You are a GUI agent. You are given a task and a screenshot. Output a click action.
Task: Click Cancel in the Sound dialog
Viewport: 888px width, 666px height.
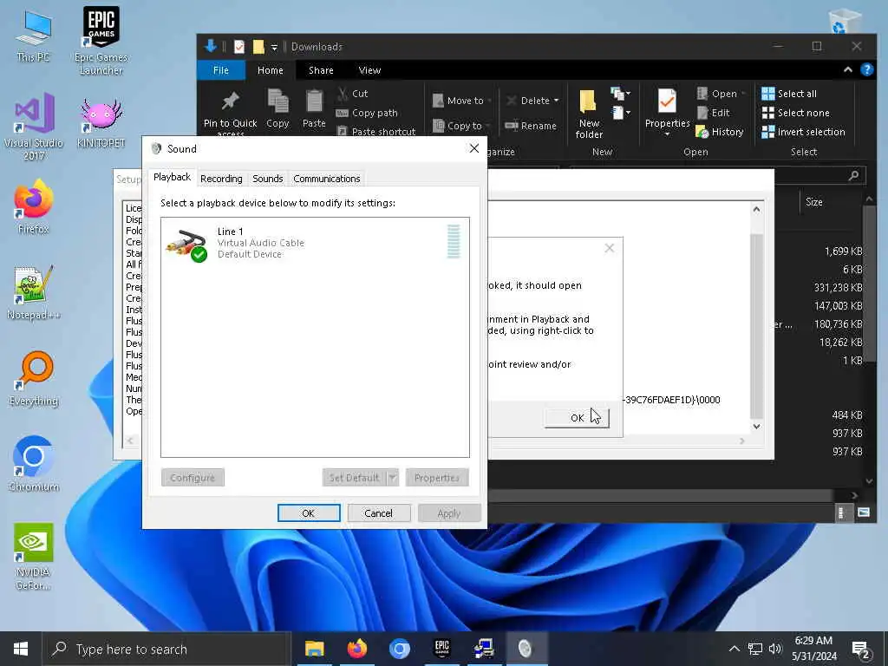tap(378, 513)
